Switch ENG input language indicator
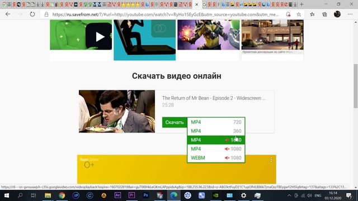 click(x=318, y=195)
